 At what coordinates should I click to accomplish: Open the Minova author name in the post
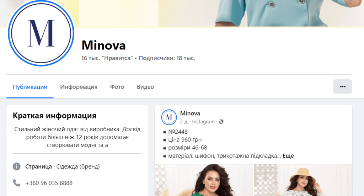[190, 113]
